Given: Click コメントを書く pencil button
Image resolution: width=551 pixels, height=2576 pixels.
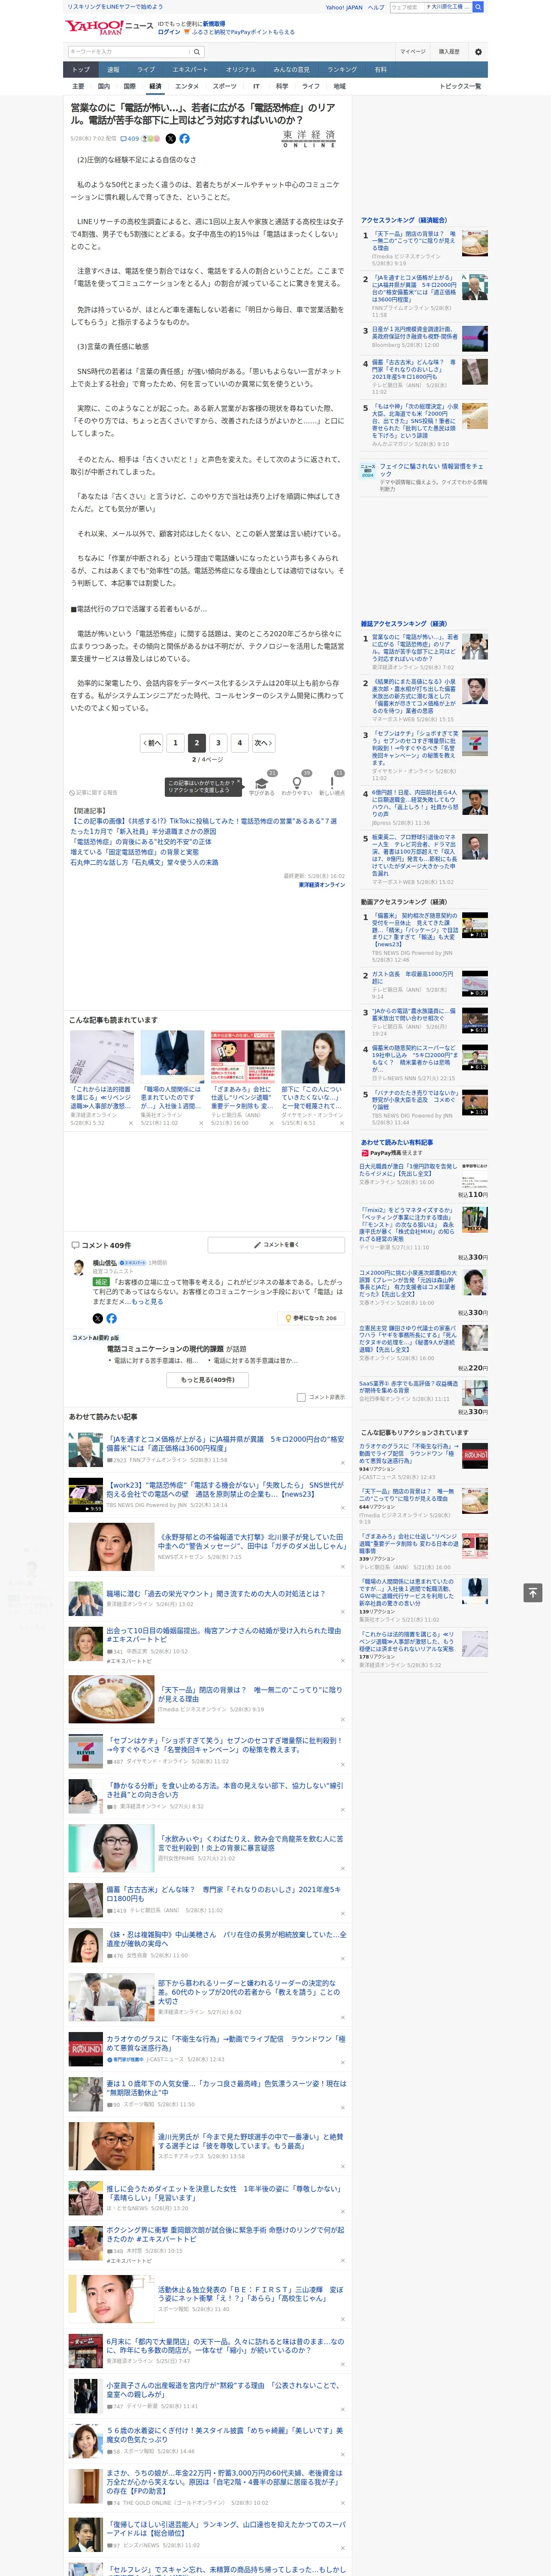Looking at the screenshot, I should tap(276, 1245).
